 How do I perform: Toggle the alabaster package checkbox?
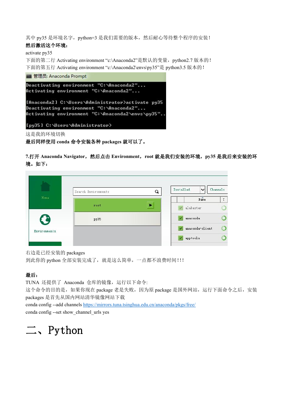180,208
